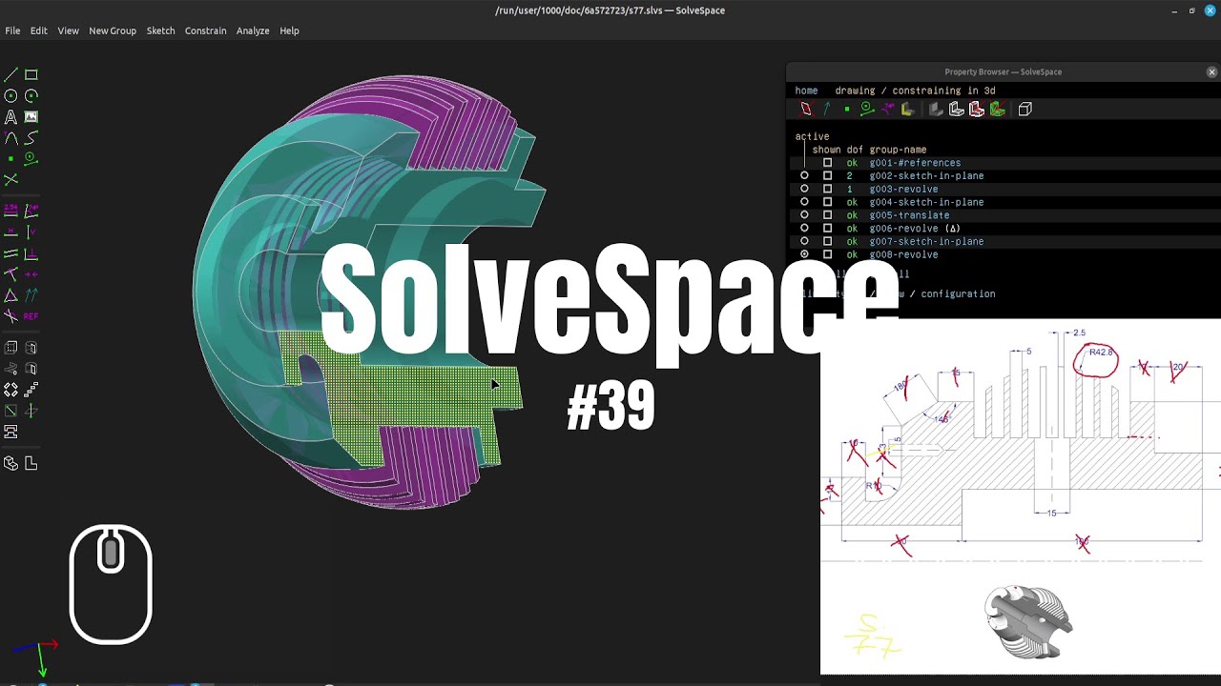Screen dimensions: 1221x686
Task: Create a sketch in 3d group
Action: coord(31,411)
